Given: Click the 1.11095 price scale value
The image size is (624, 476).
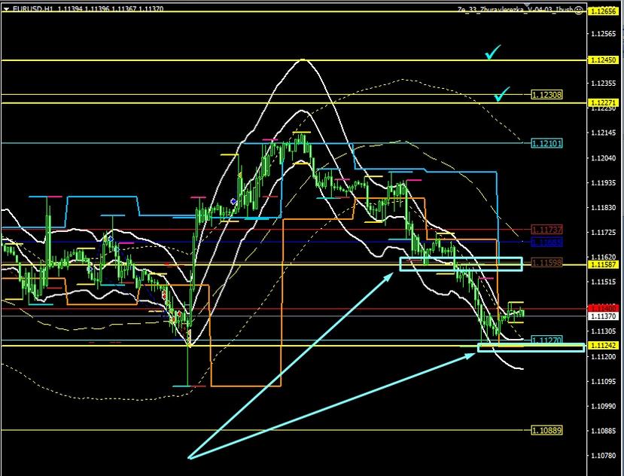Looking at the screenshot, I should [604, 381].
